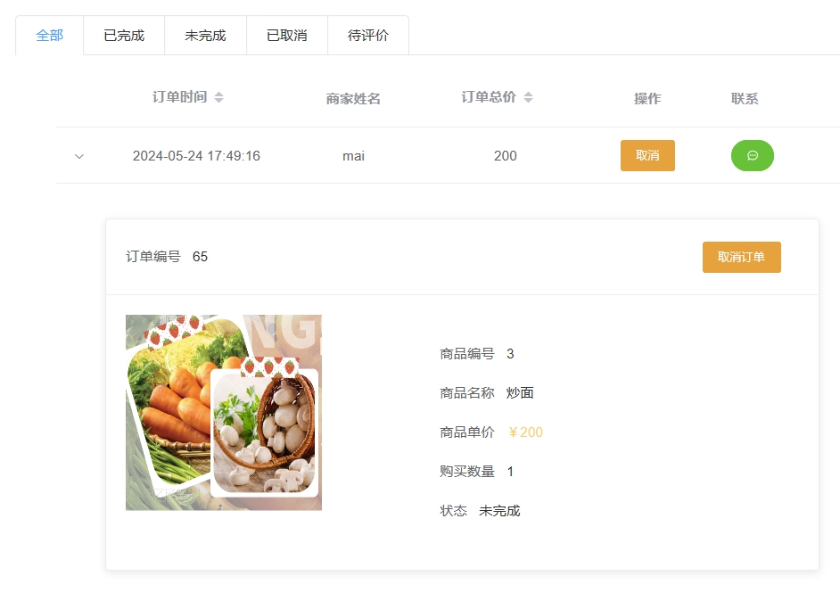Click the 全部 tab label
This screenshot has height=601, width=840.
pos(49,36)
